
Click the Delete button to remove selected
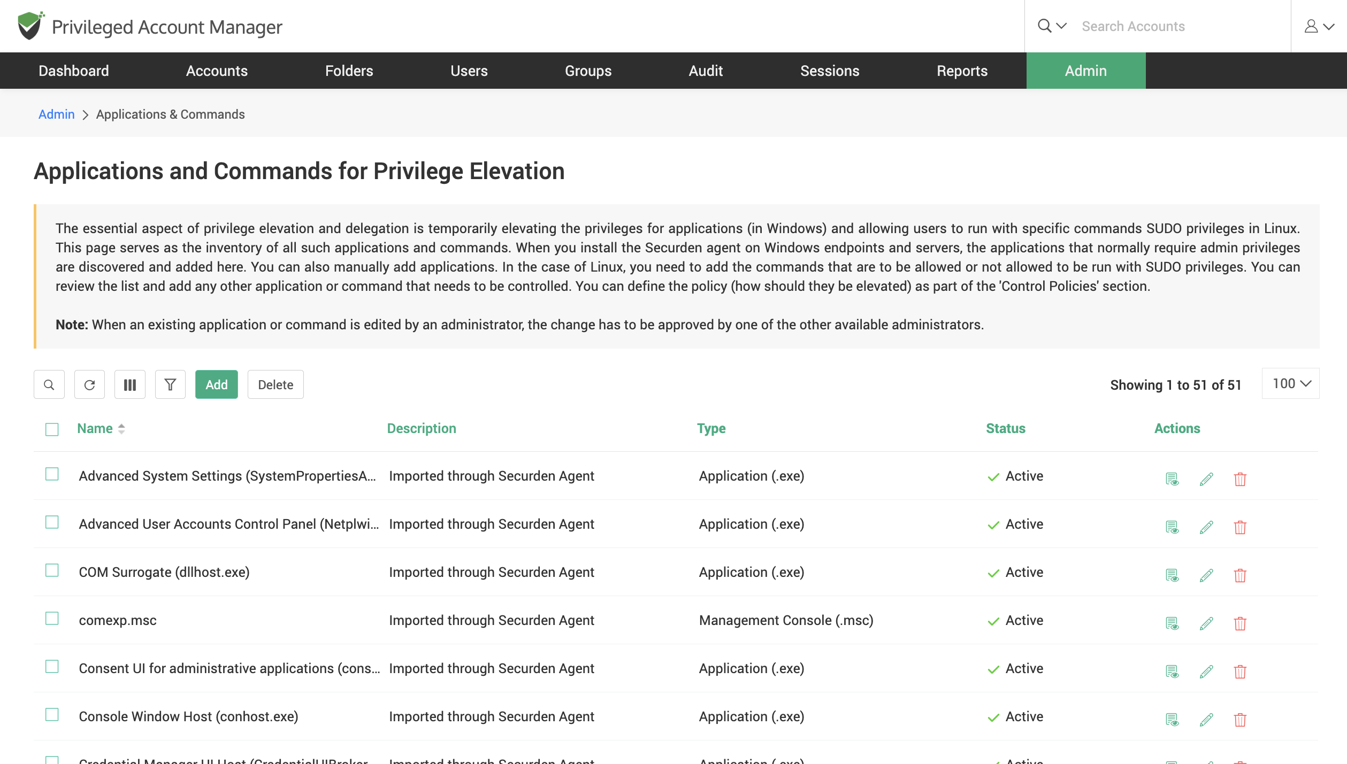point(275,384)
